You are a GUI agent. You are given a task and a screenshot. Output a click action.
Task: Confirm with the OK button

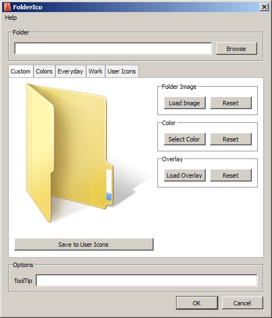point(197,303)
